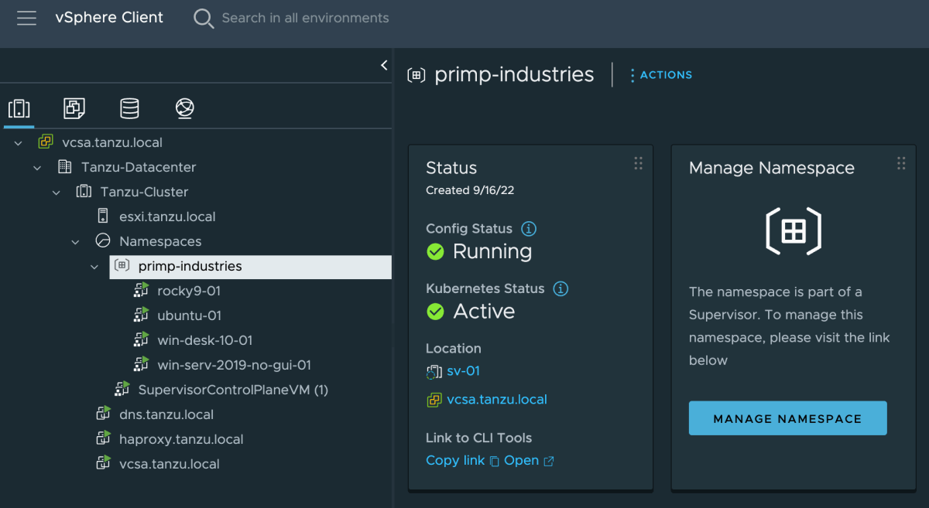Open the hamburger navigation menu
This screenshot has height=508, width=929.
tap(27, 18)
